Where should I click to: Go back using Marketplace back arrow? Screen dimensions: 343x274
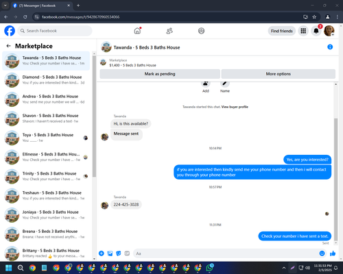[x=9, y=46]
